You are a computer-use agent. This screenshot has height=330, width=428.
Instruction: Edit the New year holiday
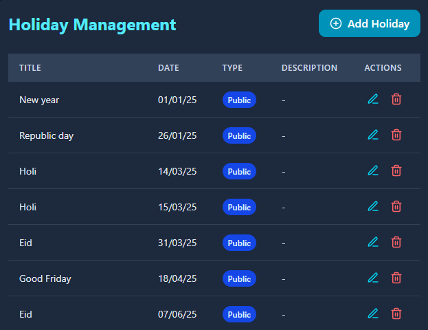373,100
